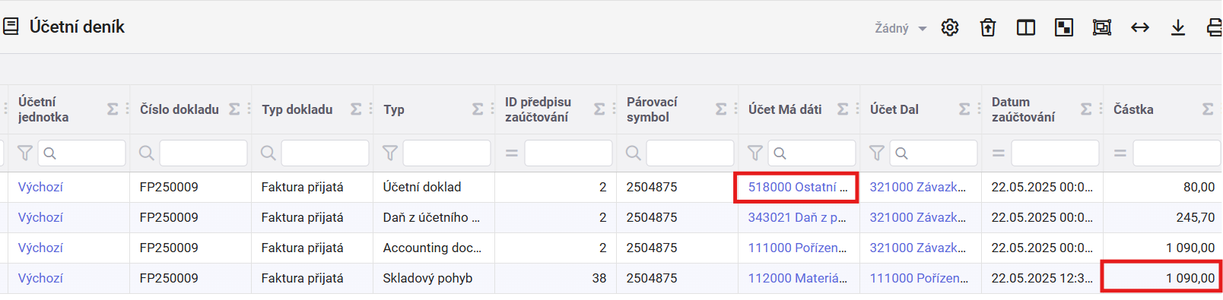The width and height of the screenshot is (1223, 300).
Task: Select the 80,00 amount cell
Action: [1162, 187]
